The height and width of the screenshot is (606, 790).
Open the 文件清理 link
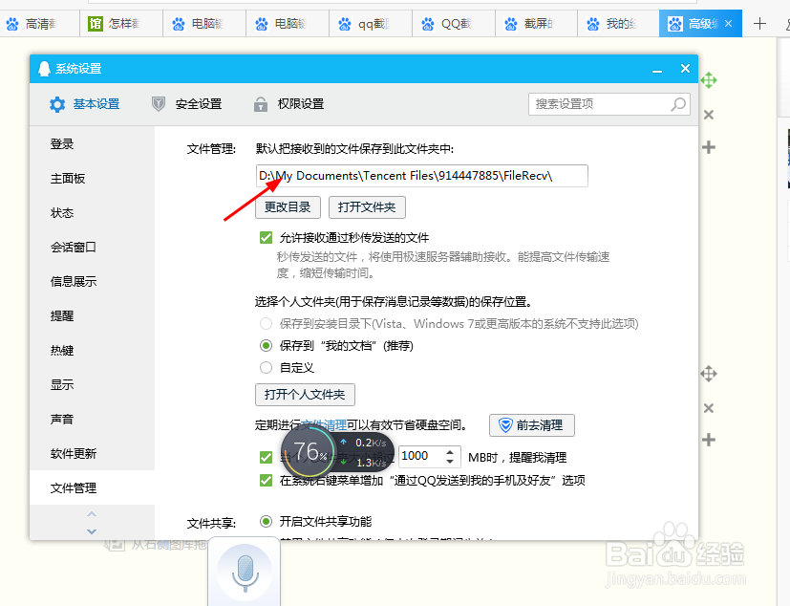click(324, 425)
